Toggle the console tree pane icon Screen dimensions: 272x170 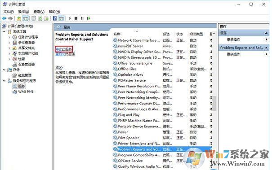point(26,18)
